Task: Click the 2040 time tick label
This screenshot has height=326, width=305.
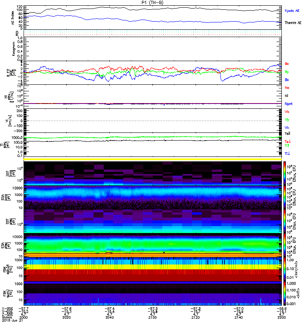Action: 109,317
